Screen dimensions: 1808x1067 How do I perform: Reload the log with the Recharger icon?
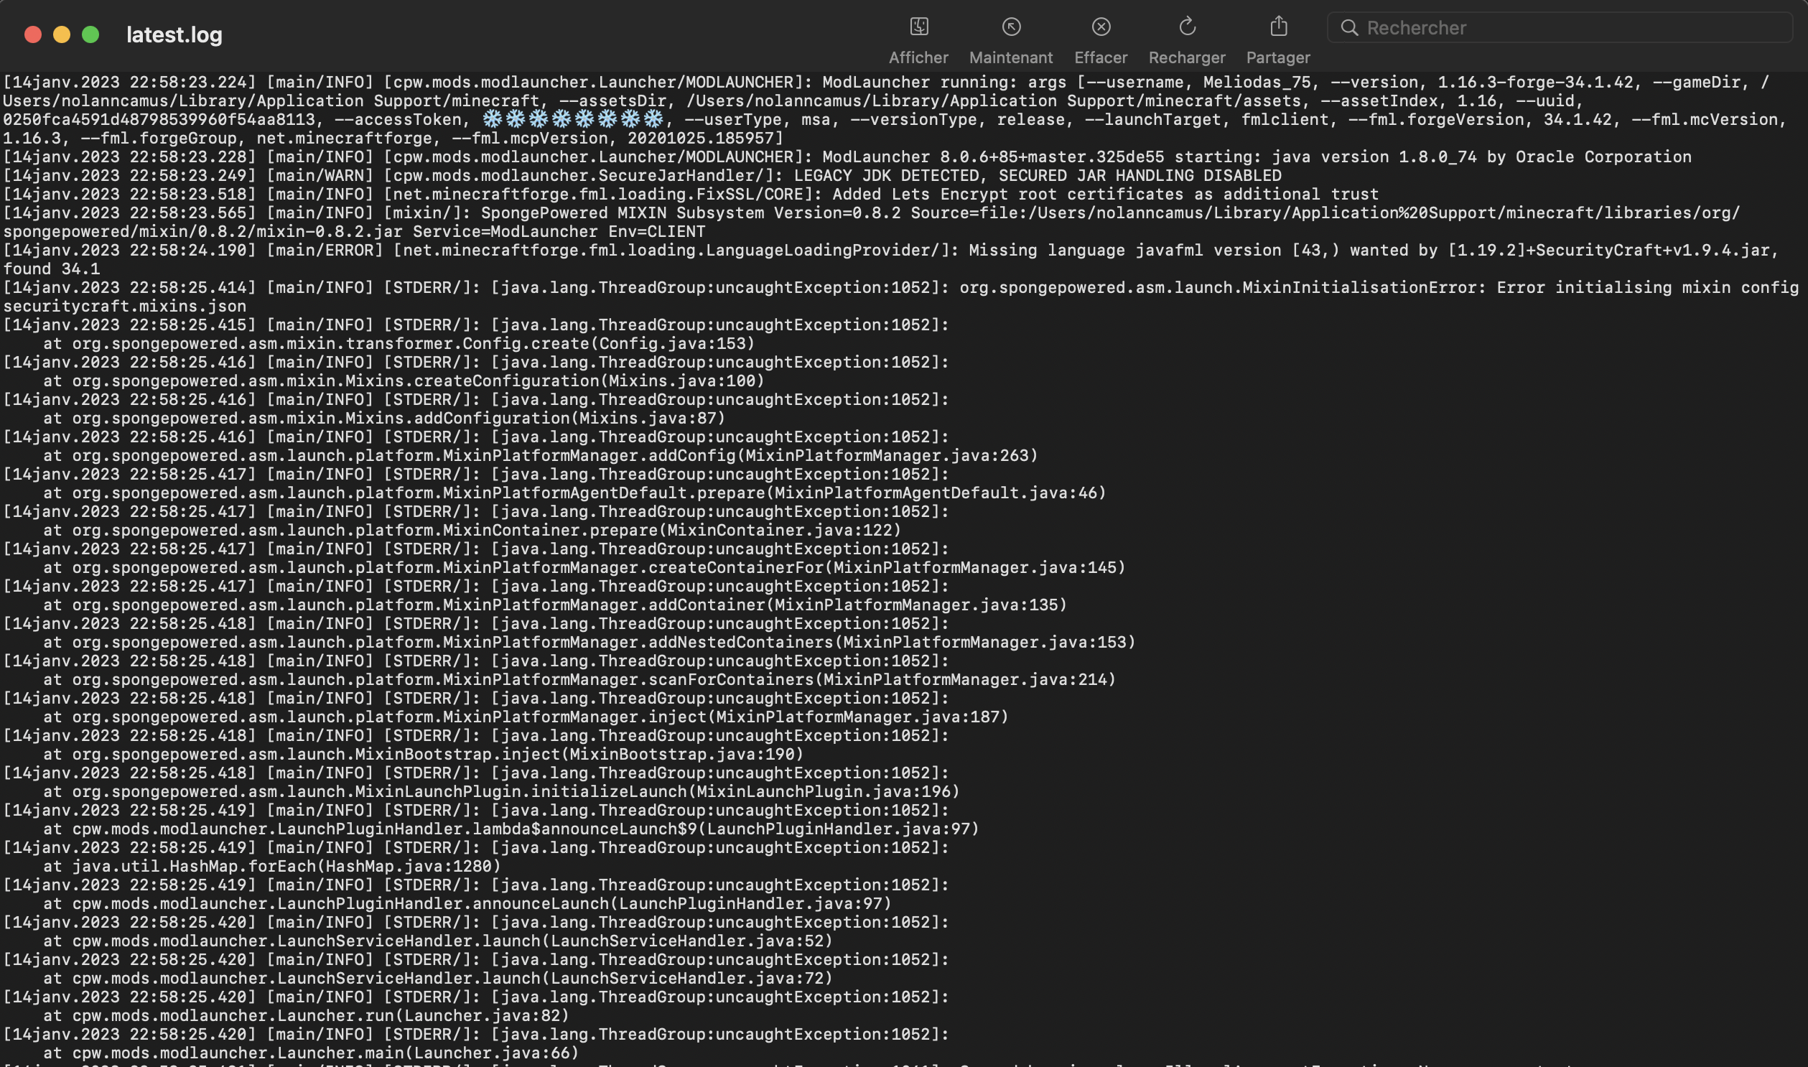[1187, 27]
